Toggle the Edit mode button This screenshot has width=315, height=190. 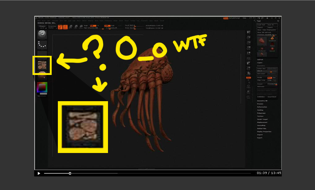click(x=60, y=27)
